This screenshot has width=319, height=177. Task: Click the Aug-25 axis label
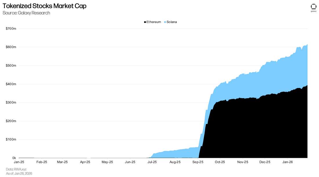175,162
